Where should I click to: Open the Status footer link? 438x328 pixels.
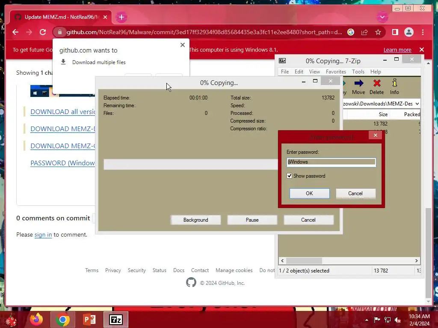159,270
